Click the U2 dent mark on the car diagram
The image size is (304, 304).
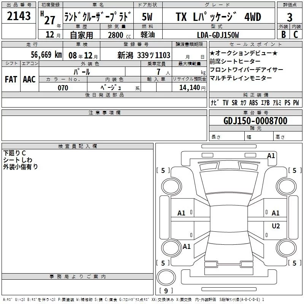click(275, 226)
